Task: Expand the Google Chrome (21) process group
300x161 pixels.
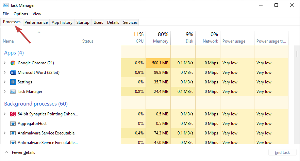Action: point(5,63)
